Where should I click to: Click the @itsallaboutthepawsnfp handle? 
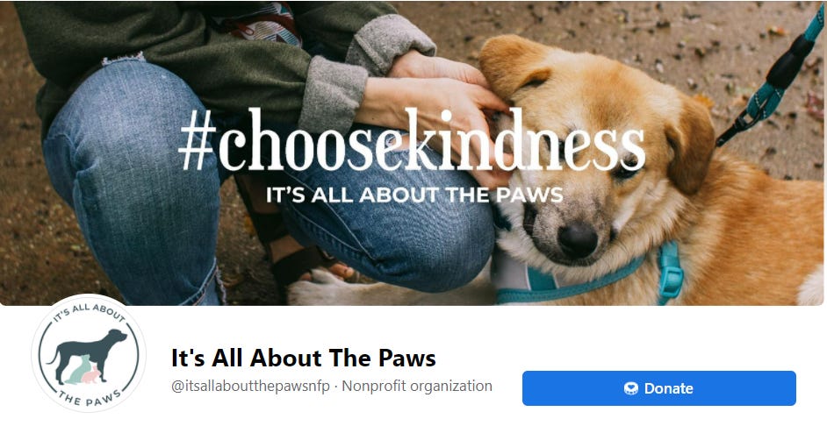tap(250, 387)
